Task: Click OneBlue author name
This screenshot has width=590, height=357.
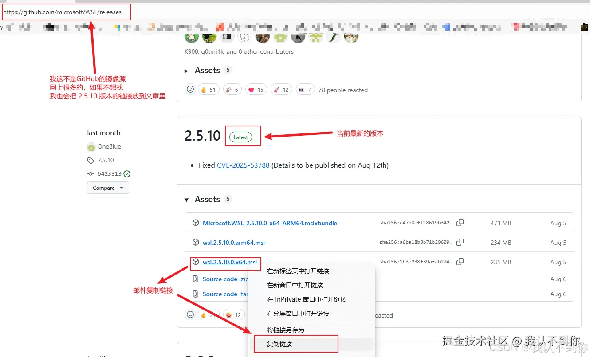Action: click(109, 146)
